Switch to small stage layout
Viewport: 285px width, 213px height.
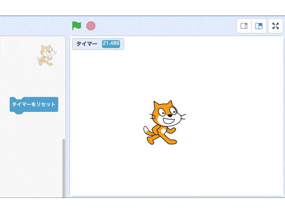click(244, 26)
